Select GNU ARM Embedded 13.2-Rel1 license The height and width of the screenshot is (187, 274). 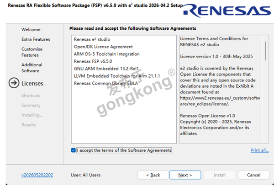click(106, 69)
